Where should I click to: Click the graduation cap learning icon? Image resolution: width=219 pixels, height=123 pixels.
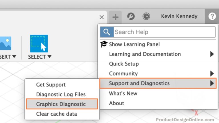click(x=104, y=44)
